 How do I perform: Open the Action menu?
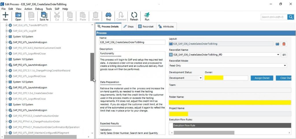(x=28, y=9)
